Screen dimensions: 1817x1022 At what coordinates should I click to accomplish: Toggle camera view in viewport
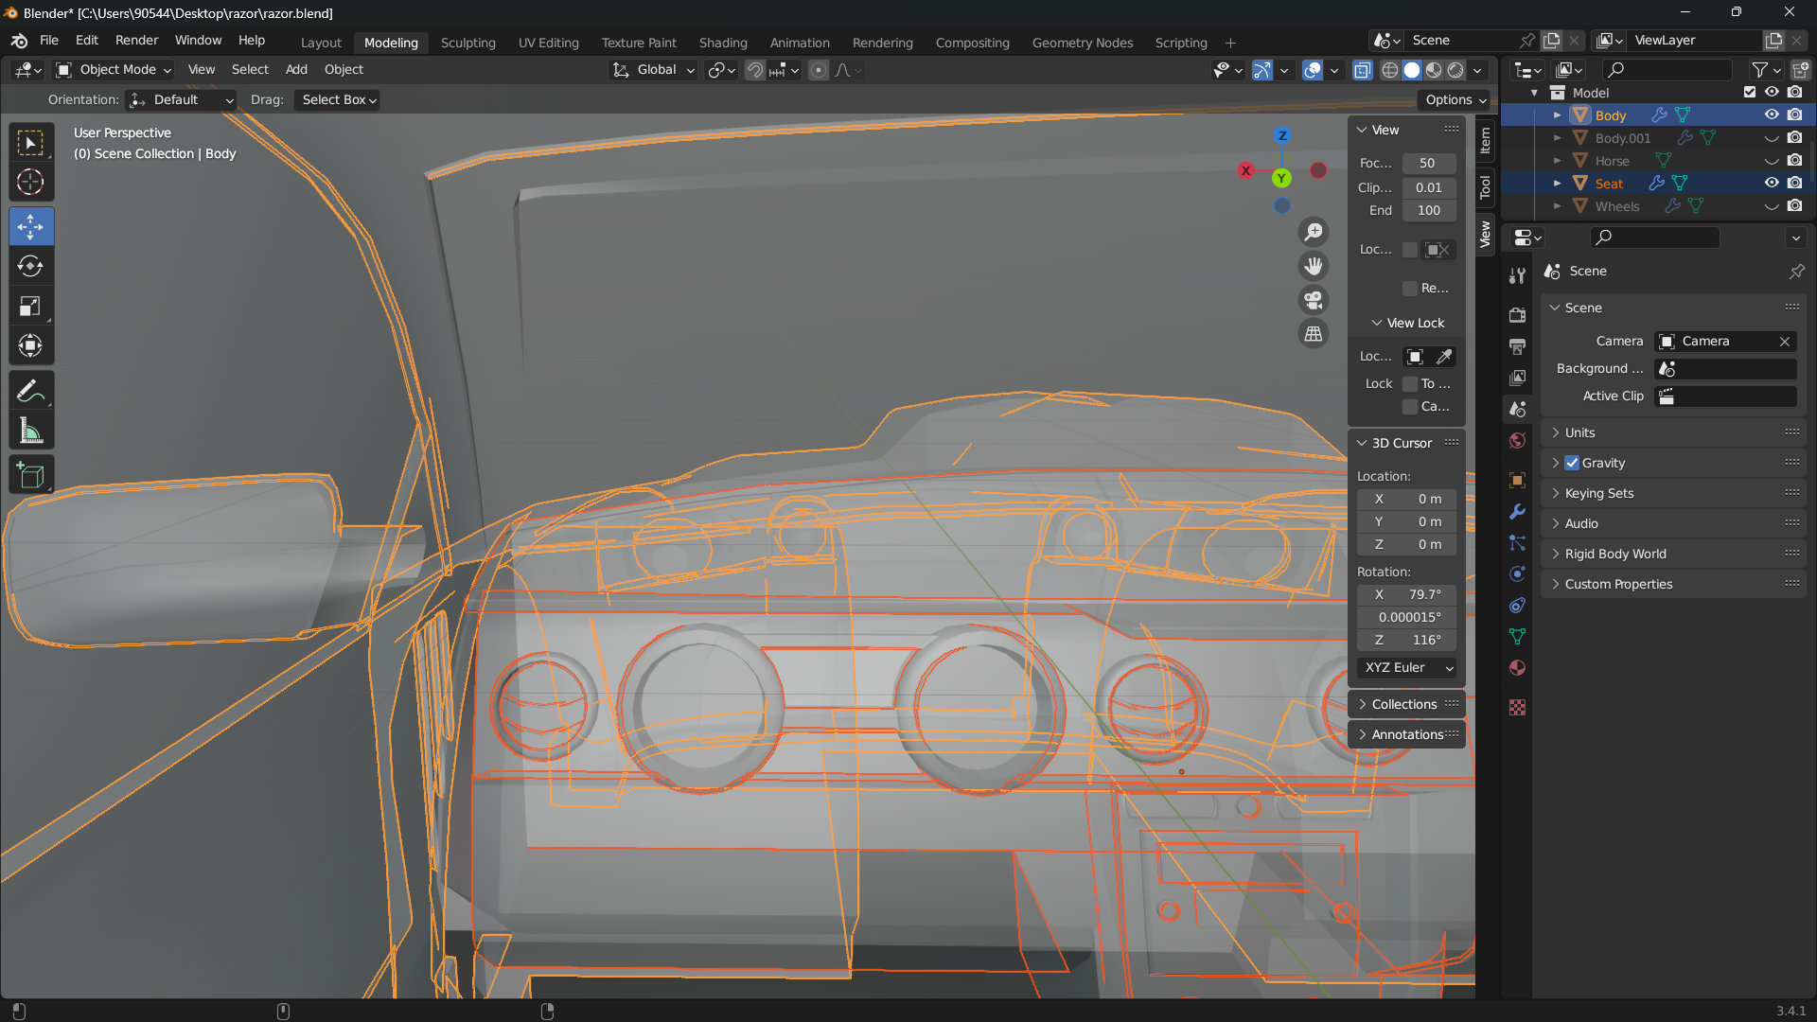pos(1314,300)
